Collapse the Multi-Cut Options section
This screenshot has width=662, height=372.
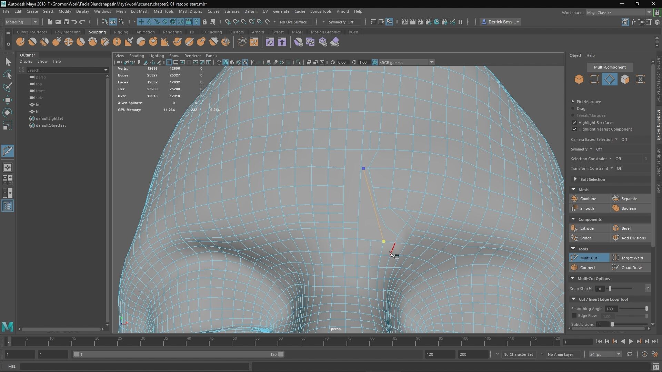tap(572, 278)
